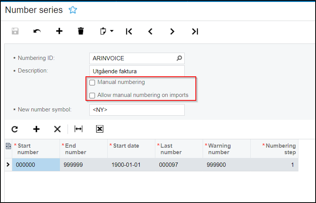Viewport: 316px width, 203px height.
Task: Refresh the number series grid
Action: pyautogui.click(x=15, y=129)
